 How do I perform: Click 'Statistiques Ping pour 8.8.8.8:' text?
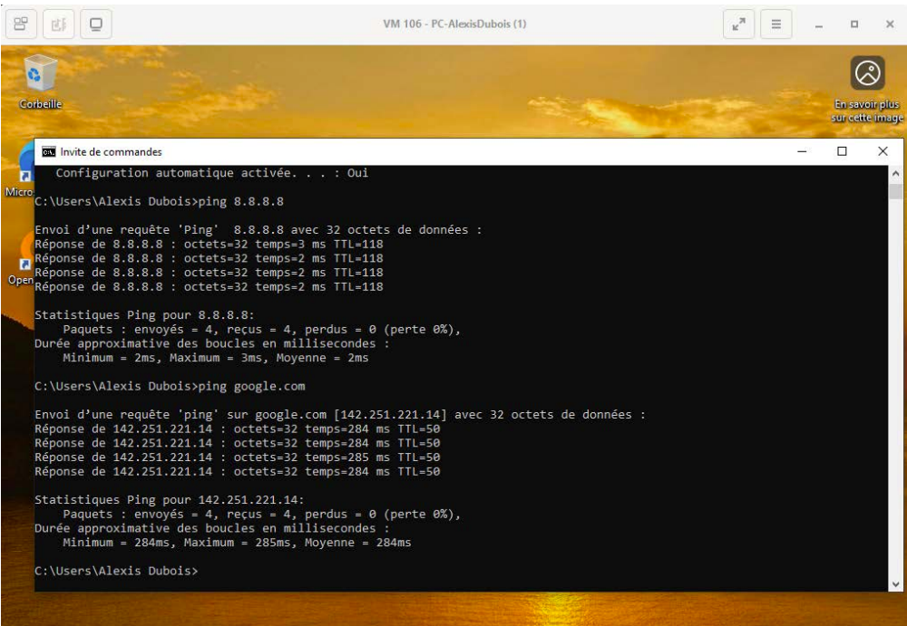pos(144,315)
